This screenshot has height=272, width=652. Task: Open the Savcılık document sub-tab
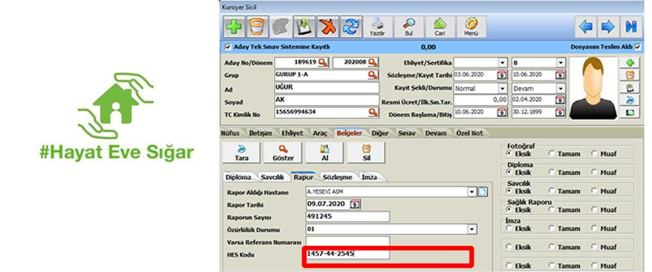272,177
